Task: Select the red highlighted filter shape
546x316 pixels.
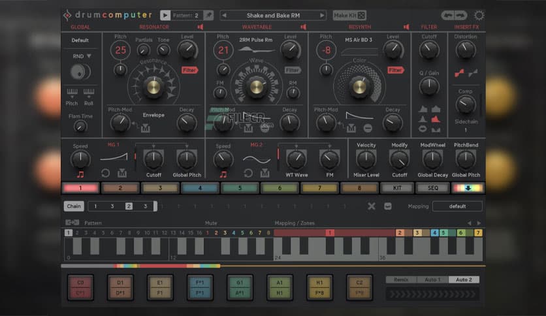Action: coord(436,119)
